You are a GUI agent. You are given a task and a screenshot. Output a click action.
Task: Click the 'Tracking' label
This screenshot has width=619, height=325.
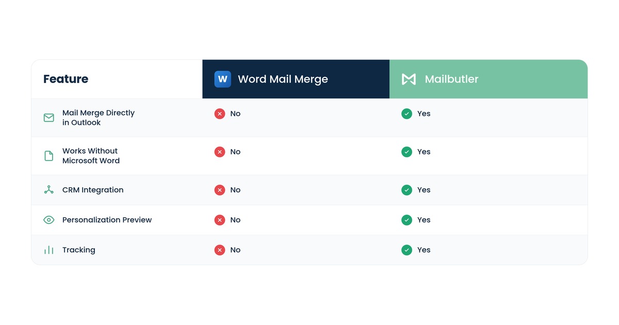click(79, 250)
